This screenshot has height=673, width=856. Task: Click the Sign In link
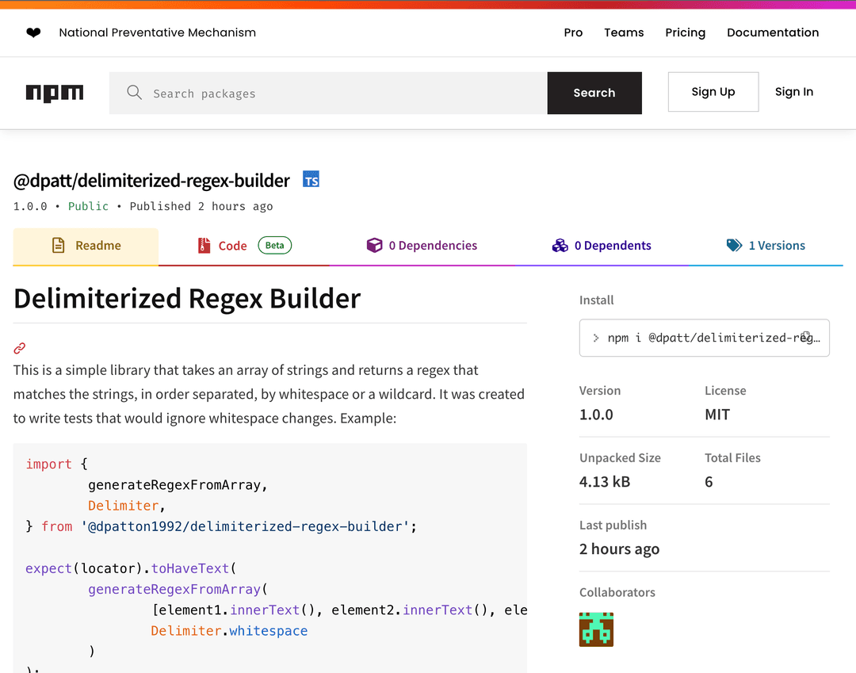tap(793, 92)
